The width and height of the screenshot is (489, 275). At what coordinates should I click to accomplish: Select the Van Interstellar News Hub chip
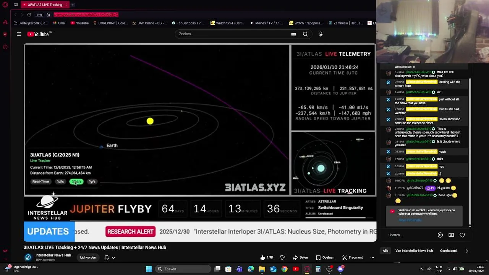click(414, 251)
